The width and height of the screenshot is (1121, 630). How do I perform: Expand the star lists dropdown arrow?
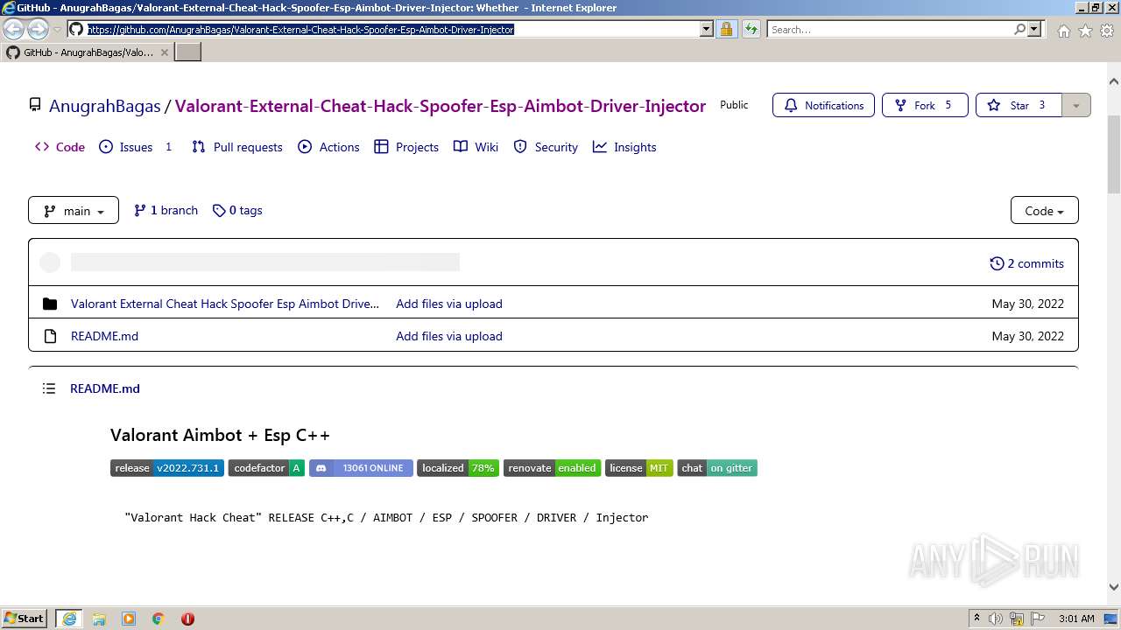pos(1076,105)
